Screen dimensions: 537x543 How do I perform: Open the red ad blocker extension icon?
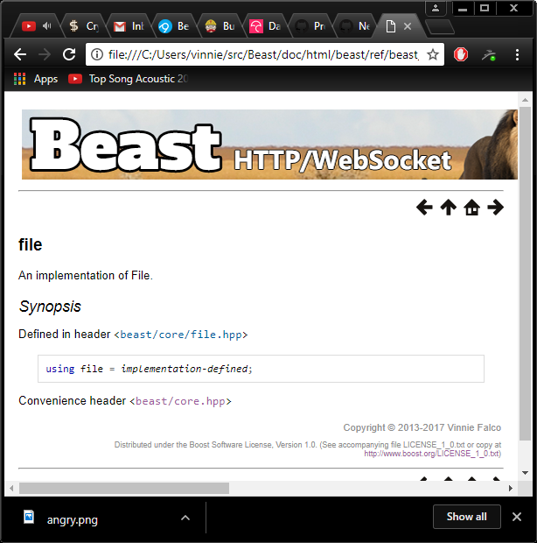[461, 54]
